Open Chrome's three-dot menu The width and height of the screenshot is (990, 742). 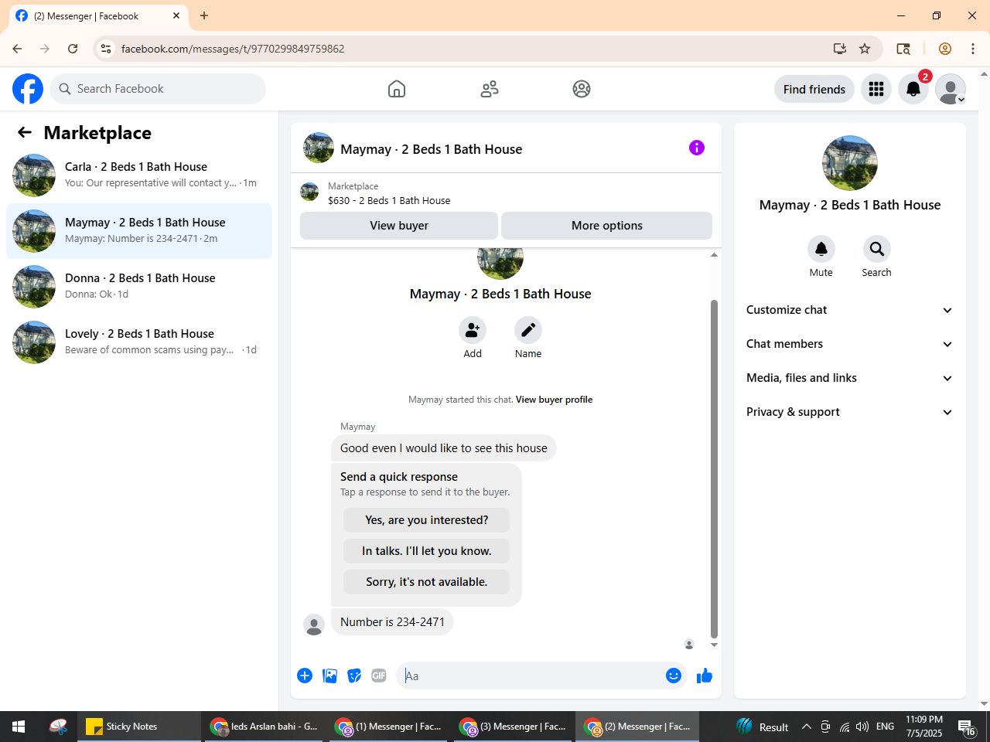click(973, 49)
